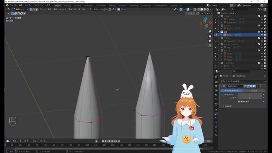Open the ウィンドウ menu
The width and height of the screenshot is (272, 153).
click(x=38, y=6)
